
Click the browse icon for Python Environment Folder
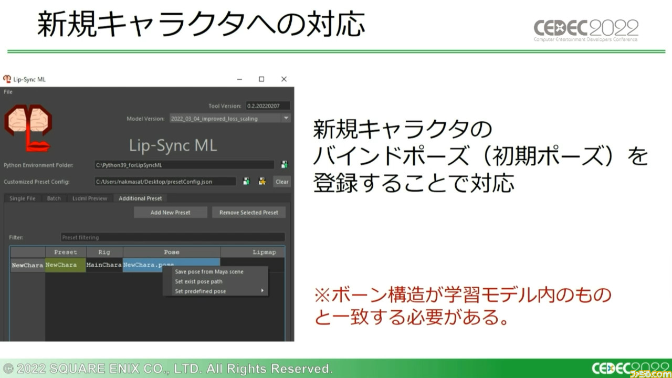pyautogui.click(x=284, y=165)
